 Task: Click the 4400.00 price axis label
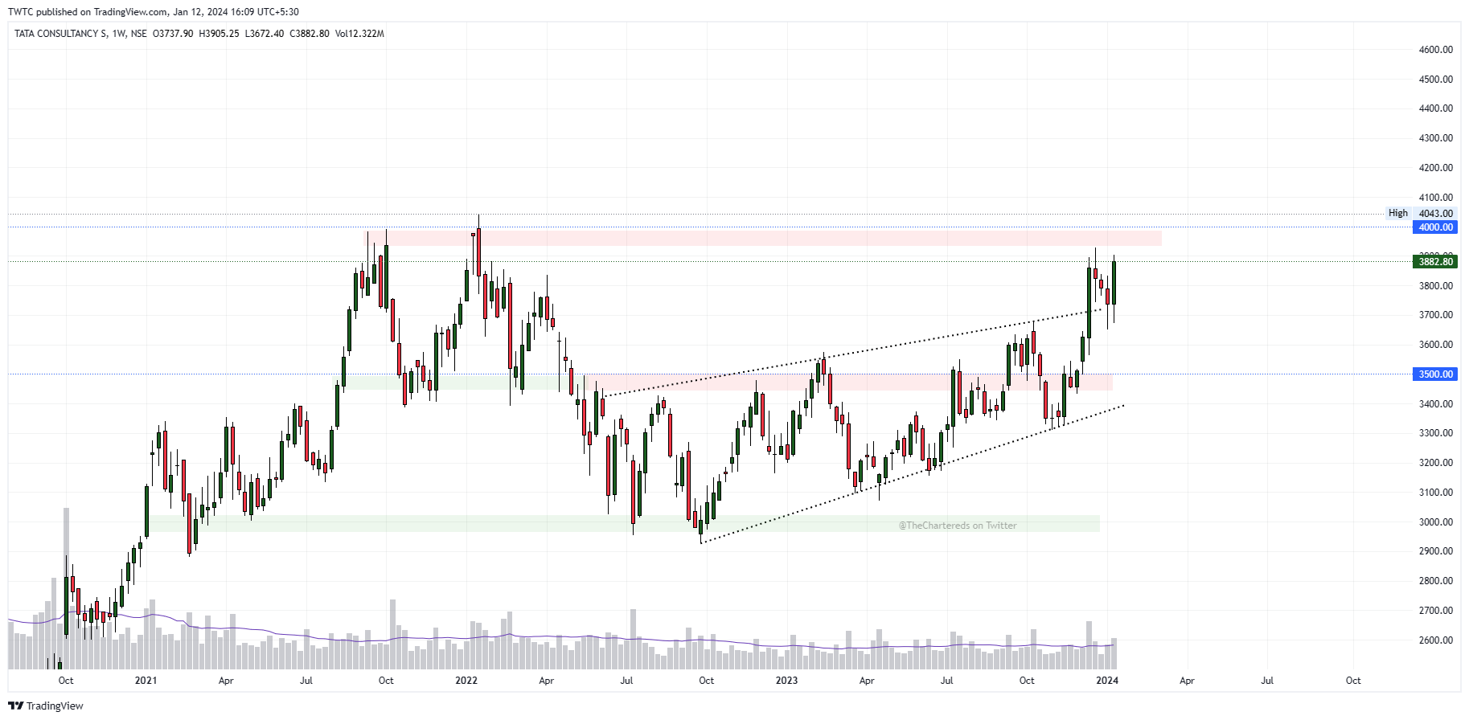tap(1435, 108)
